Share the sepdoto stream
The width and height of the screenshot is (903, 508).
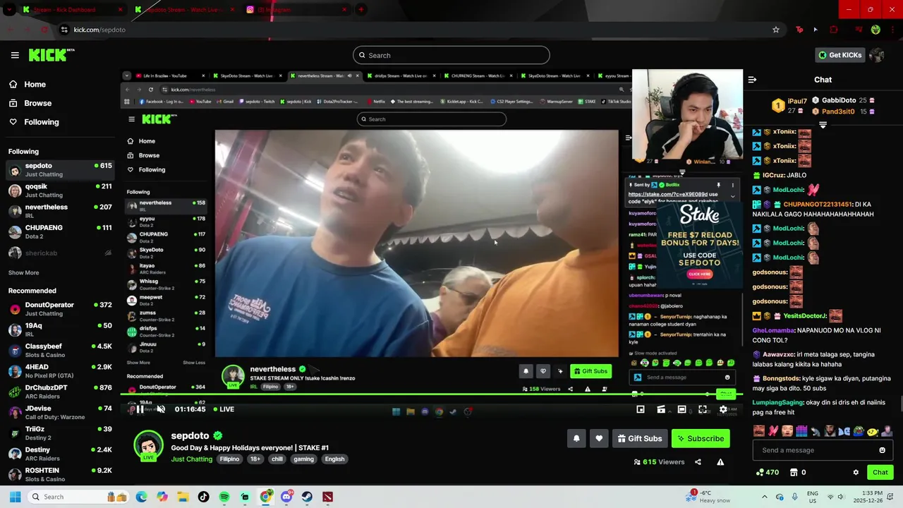[x=698, y=462]
